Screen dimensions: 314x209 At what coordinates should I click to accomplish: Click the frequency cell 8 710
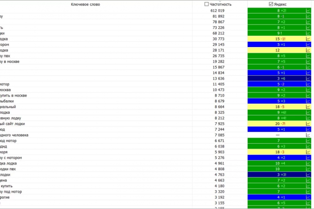click(x=219, y=95)
